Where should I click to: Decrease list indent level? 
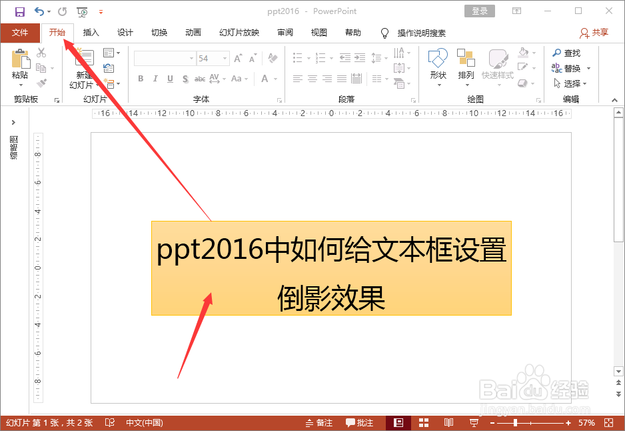(345, 58)
